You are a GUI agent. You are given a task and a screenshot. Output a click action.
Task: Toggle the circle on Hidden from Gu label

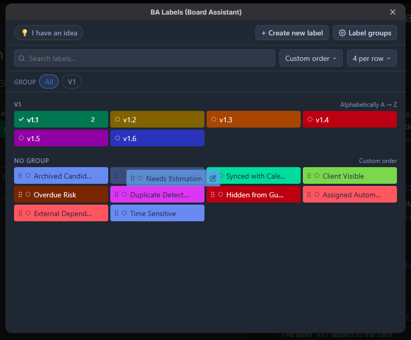[221, 194]
